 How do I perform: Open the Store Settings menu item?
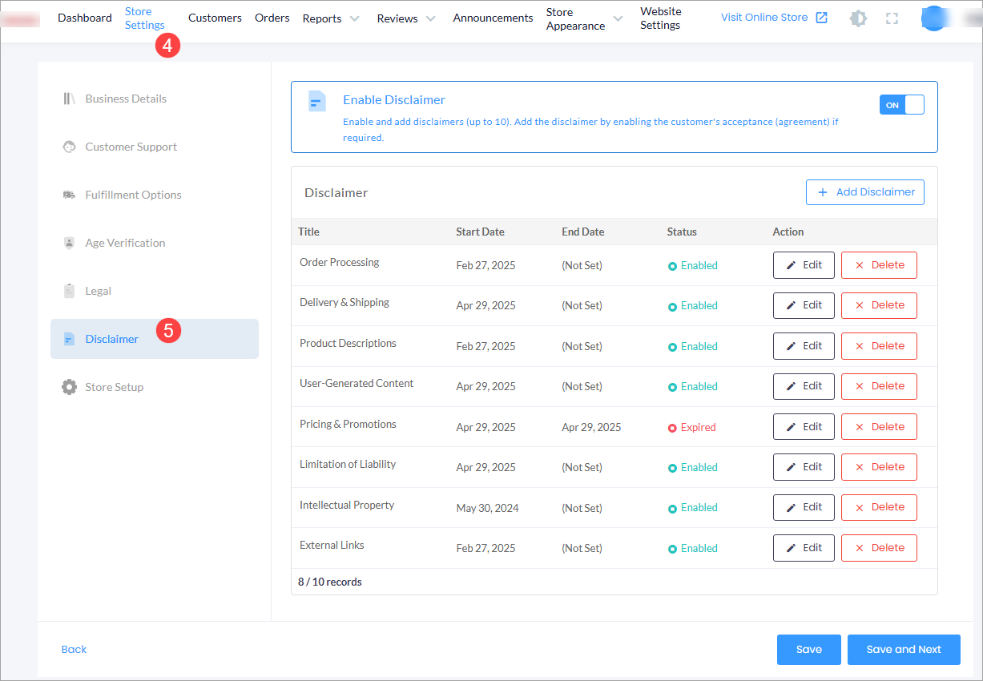(145, 18)
